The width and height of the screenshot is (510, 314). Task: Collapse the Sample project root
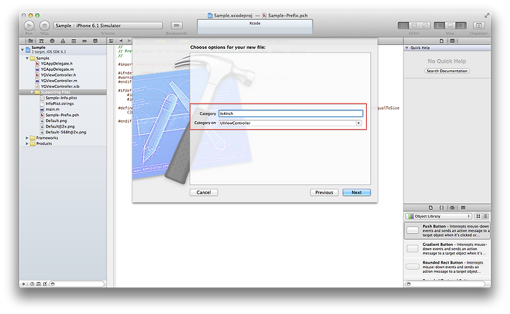23,50
